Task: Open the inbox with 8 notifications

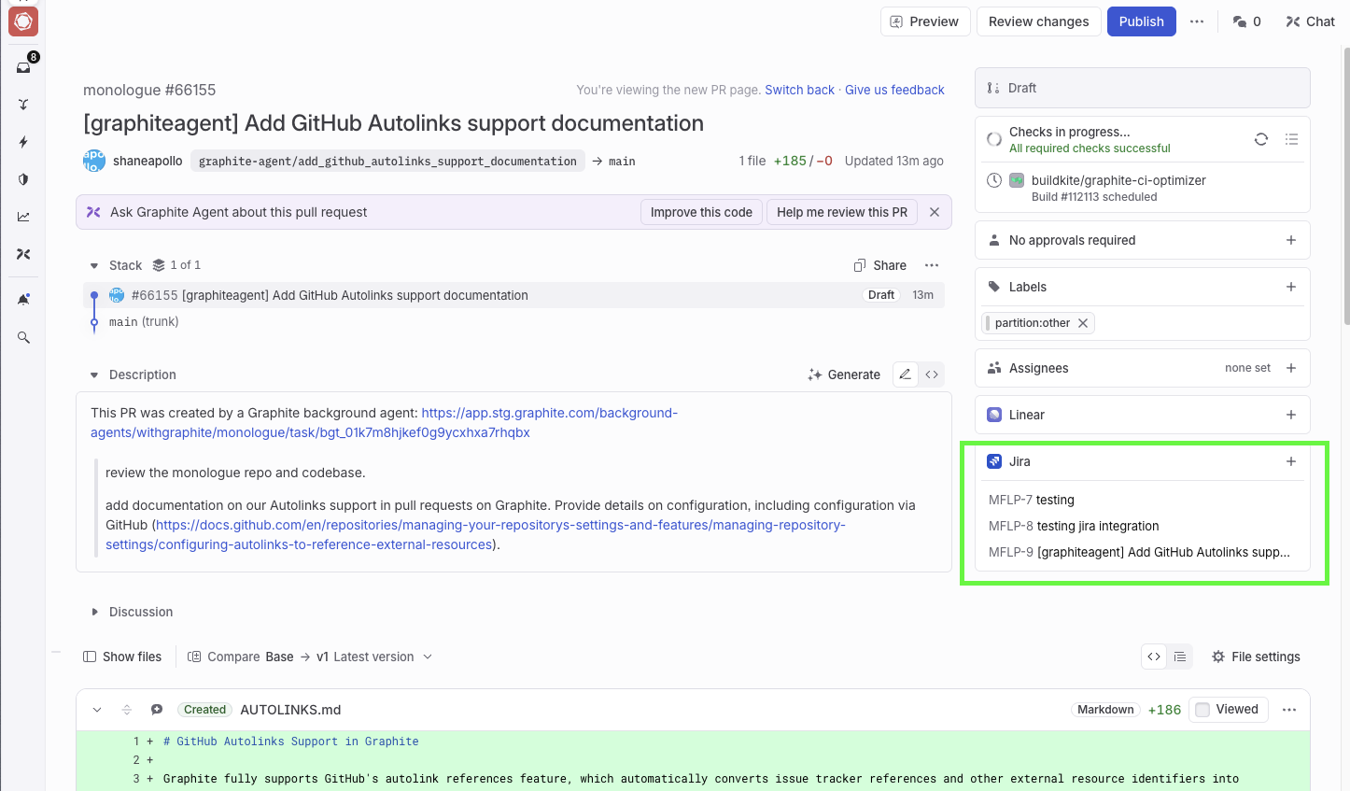Action: coord(23,67)
